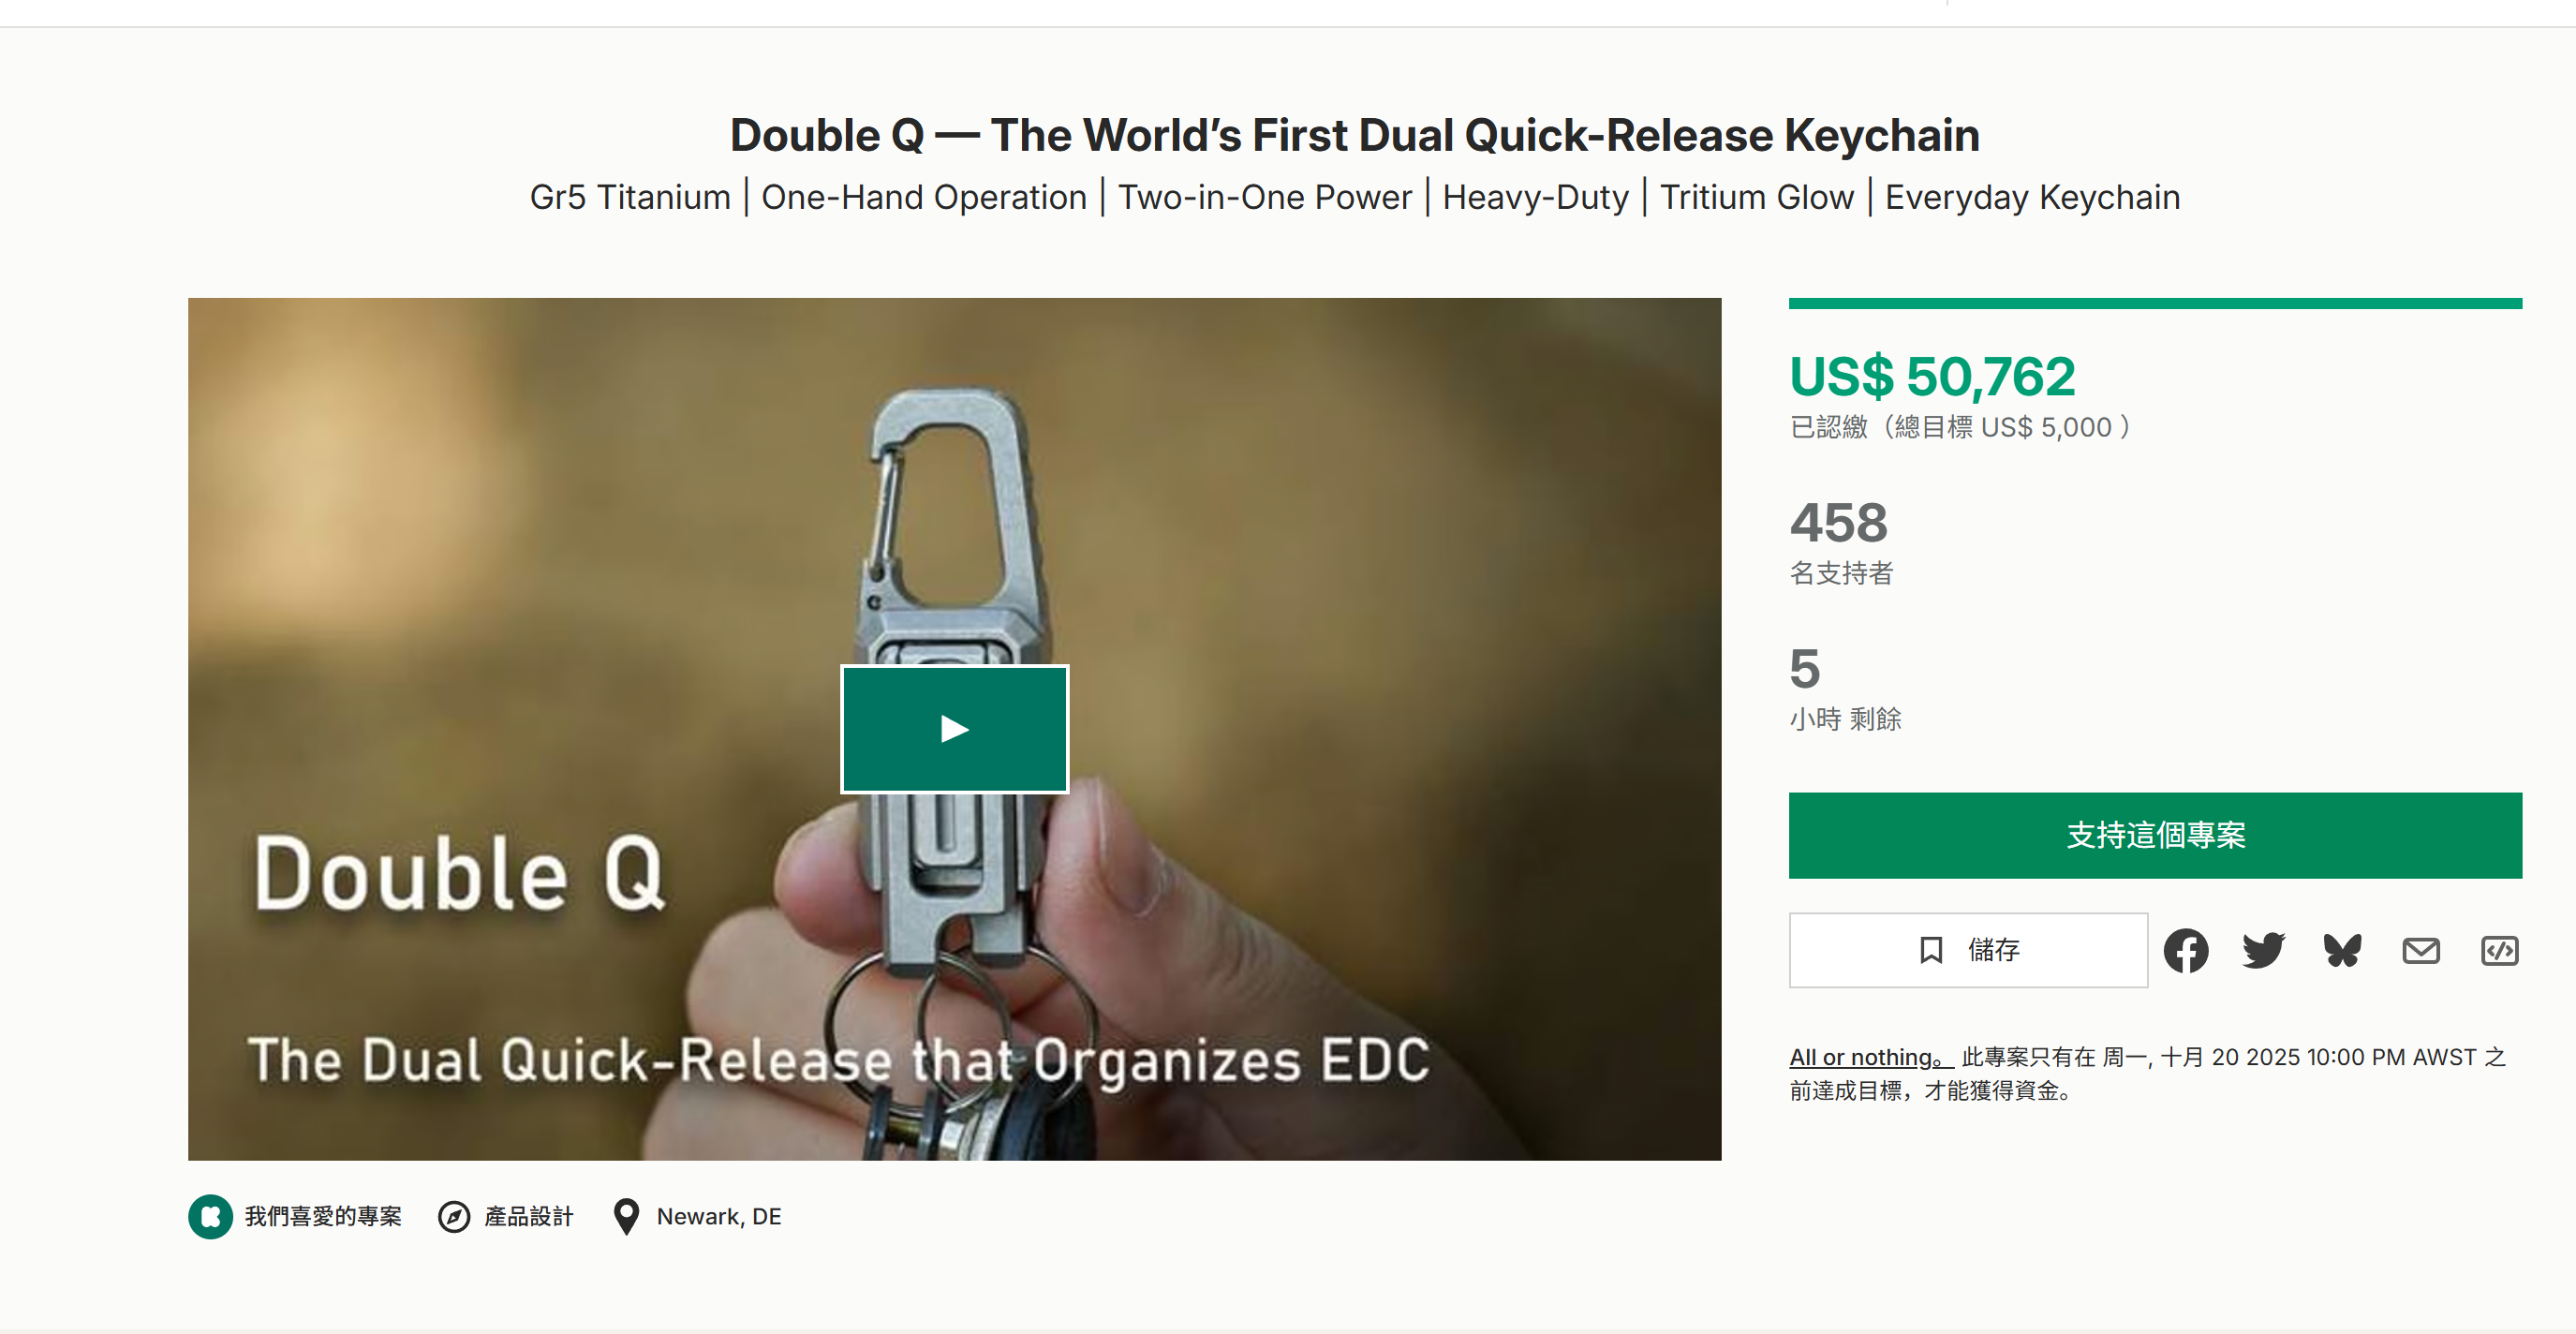Open the Newark, DE location link
This screenshot has height=1334, width=2576.
(x=719, y=1216)
